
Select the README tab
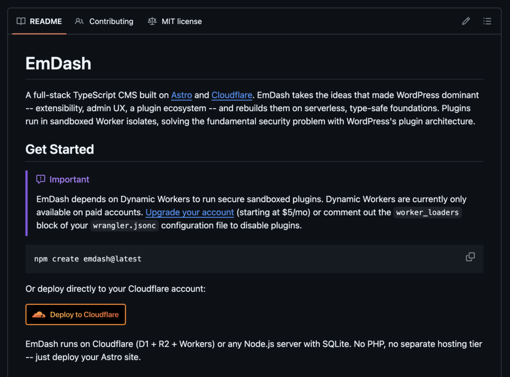[x=45, y=21]
